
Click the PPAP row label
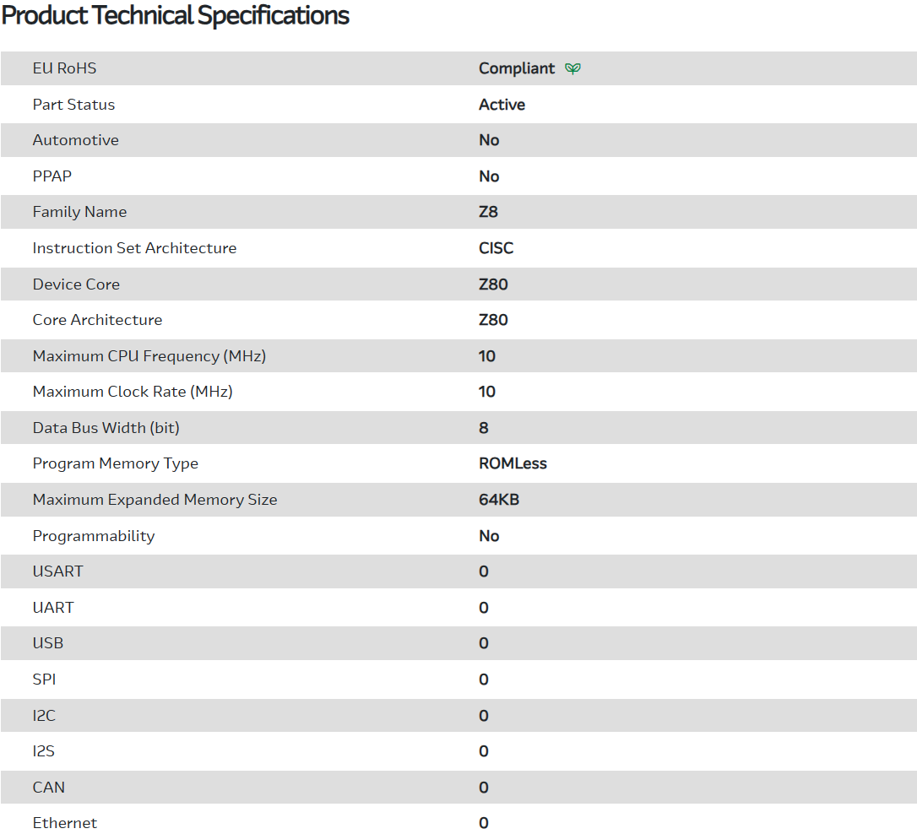click(52, 176)
